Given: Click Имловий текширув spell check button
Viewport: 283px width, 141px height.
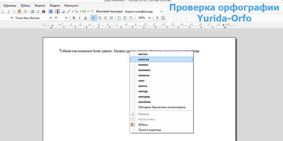Looking at the screenshot, I should pos(109,12).
